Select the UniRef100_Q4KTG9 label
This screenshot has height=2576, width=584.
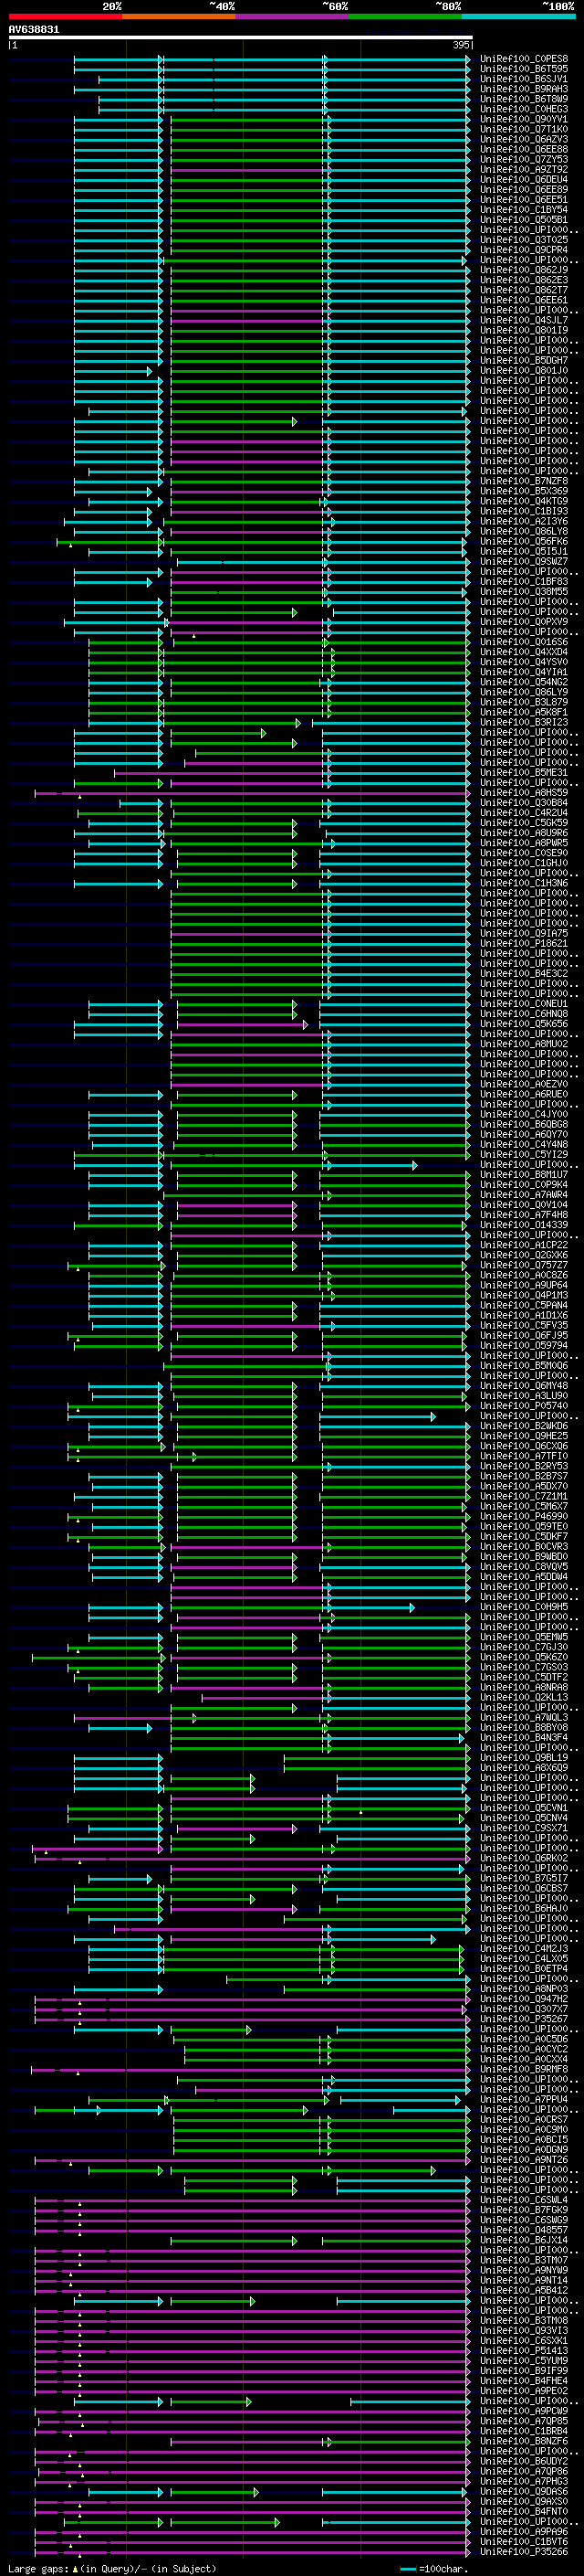pyautogui.click(x=524, y=501)
